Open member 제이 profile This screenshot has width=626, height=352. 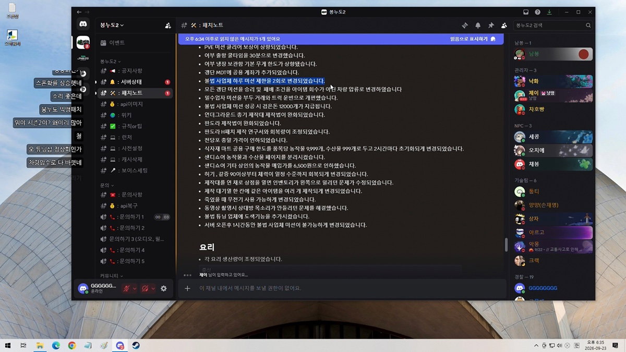click(553, 95)
